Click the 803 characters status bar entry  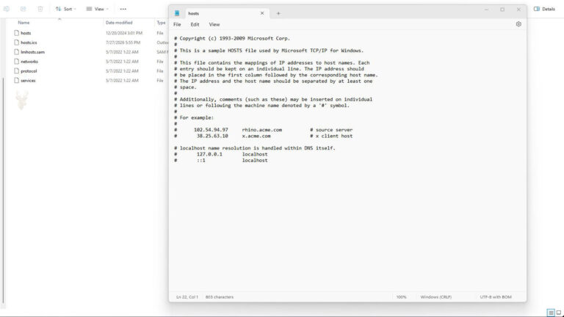pyautogui.click(x=220, y=297)
